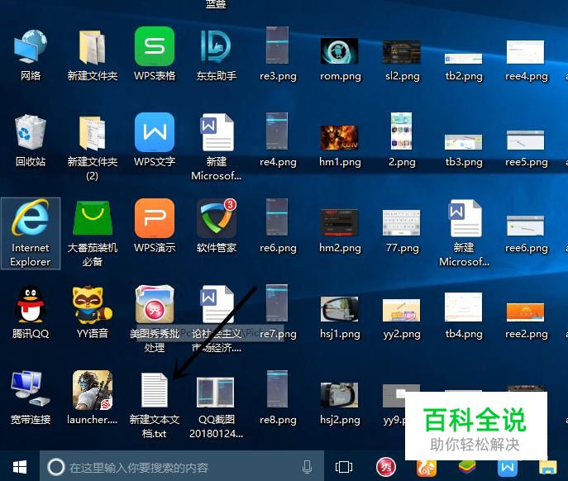Open 美图秀秀 from the taskbar
The width and height of the screenshot is (568, 481).
[x=386, y=467]
